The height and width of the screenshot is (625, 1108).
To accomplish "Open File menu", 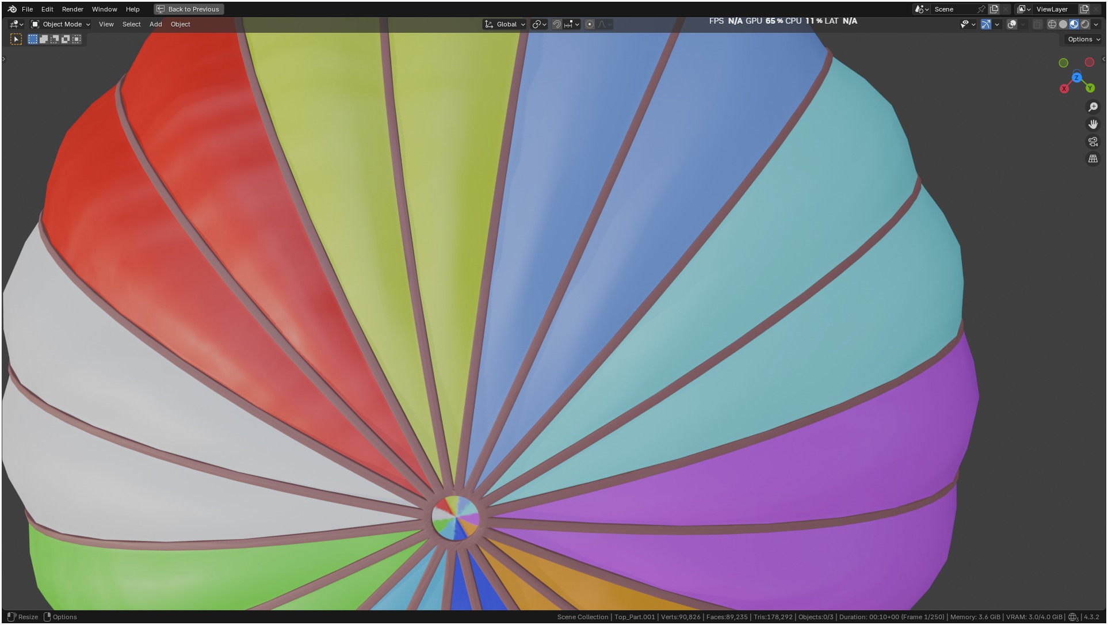I will [x=27, y=9].
